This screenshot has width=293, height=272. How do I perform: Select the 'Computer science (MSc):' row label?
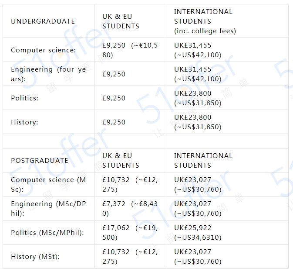coord(48,184)
